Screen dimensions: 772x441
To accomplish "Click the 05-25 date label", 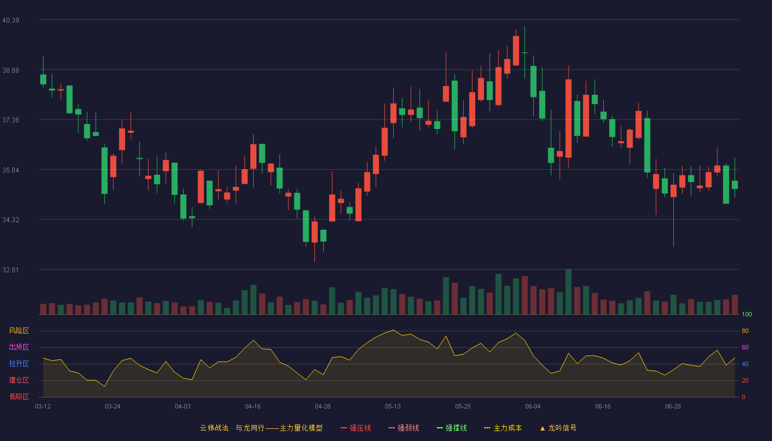I will (x=463, y=406).
